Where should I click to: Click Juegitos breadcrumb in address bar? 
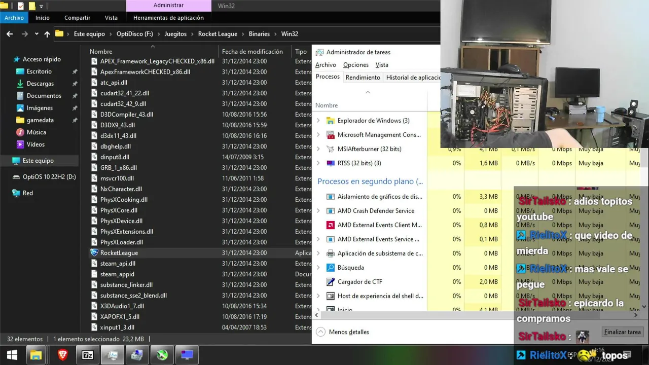coord(175,34)
